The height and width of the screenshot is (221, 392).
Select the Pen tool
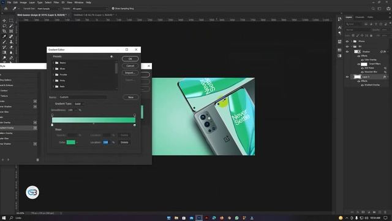coord(11,58)
